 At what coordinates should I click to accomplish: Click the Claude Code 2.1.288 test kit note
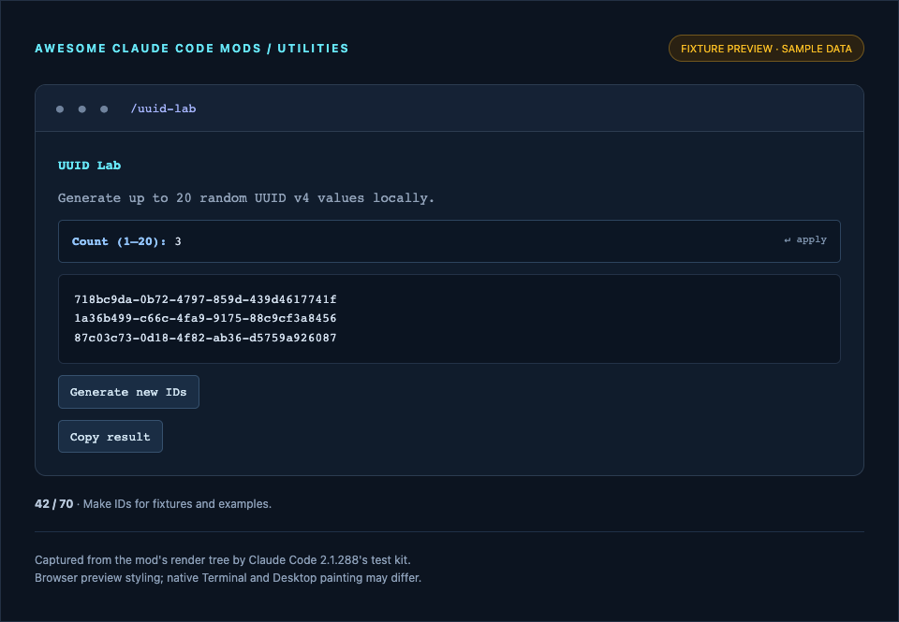[223, 559]
